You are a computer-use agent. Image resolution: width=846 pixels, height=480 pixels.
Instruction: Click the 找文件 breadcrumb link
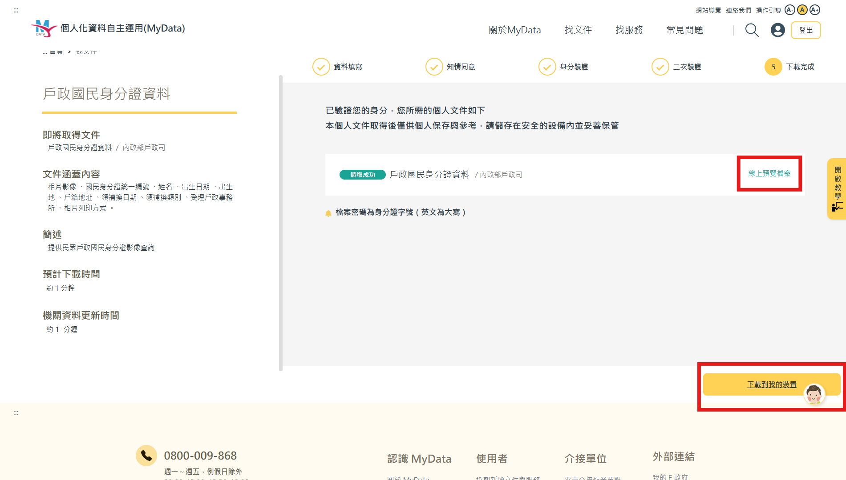(86, 52)
